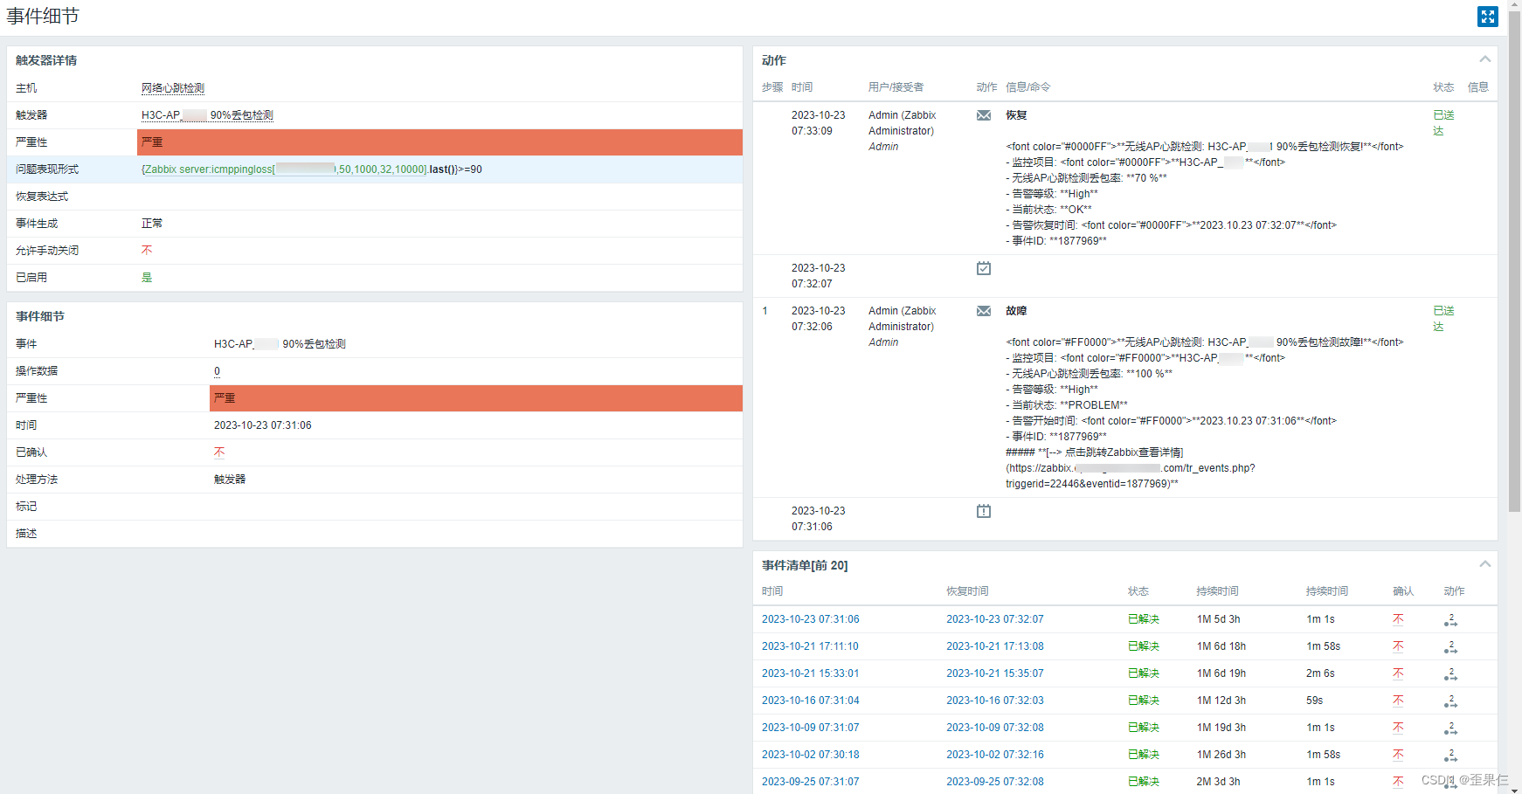Click 处理方法 value 触发器

[230, 480]
